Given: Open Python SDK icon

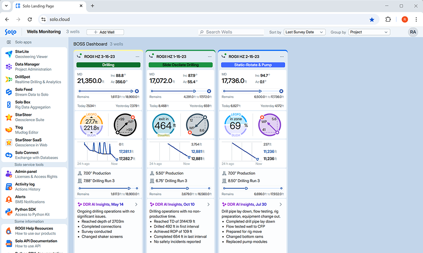Looking at the screenshot, I should [x=9, y=212].
